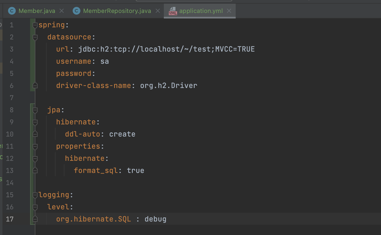Click line number 17 in the gutter
The image size is (381, 235).
coord(10,219)
